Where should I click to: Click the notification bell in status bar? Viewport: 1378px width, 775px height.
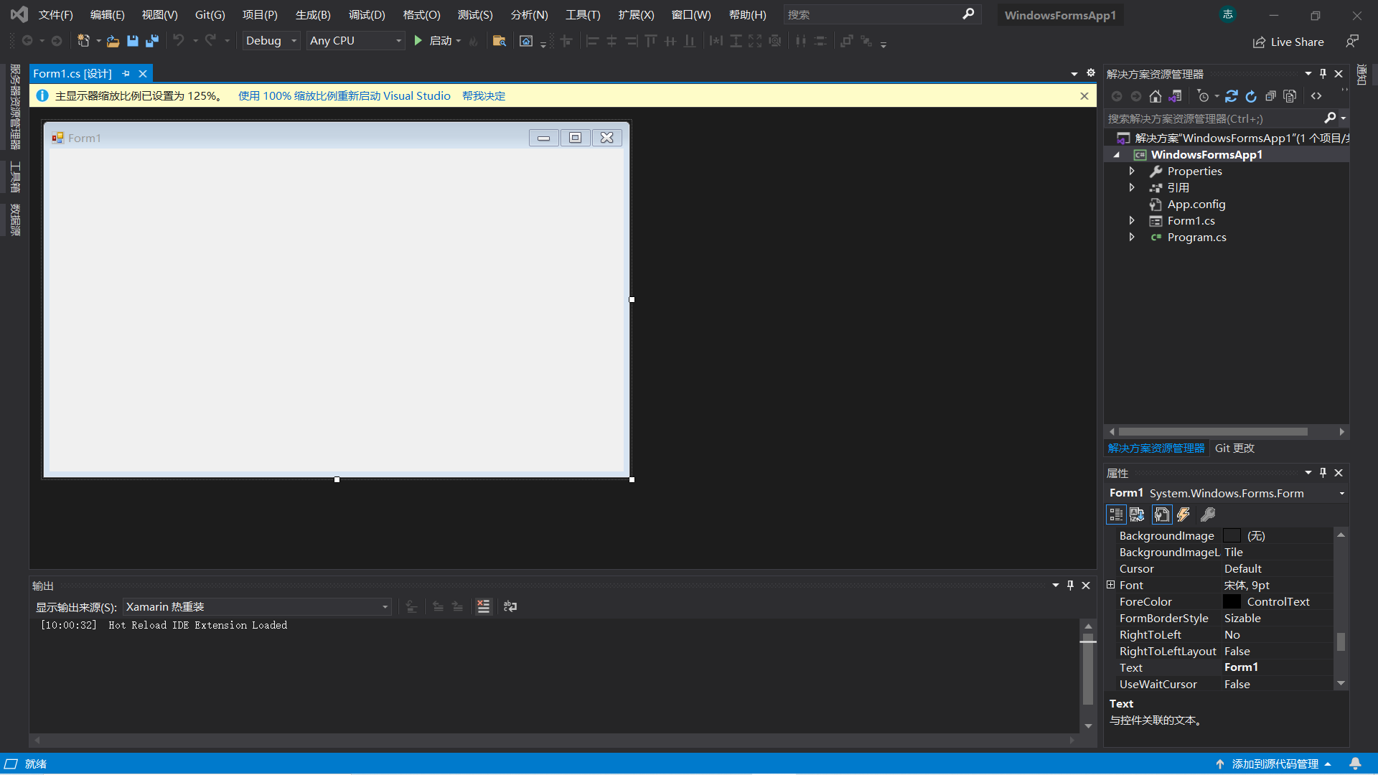(1355, 764)
